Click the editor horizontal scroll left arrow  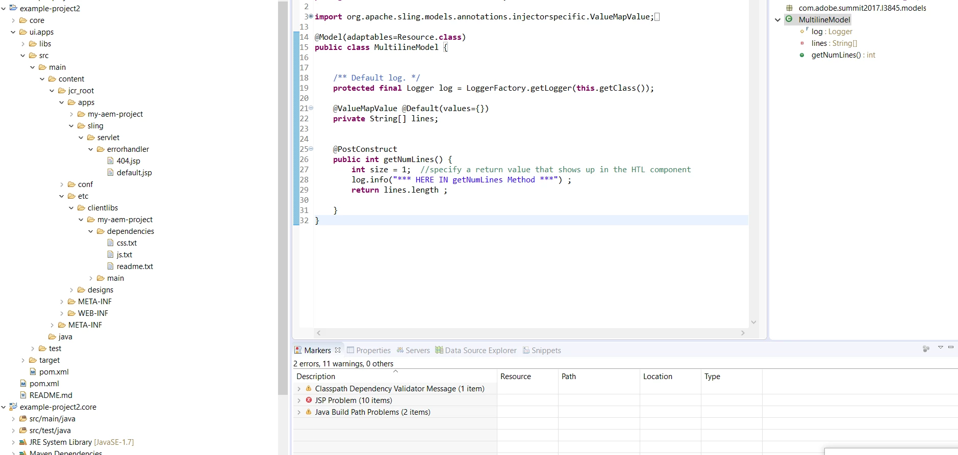[319, 333]
